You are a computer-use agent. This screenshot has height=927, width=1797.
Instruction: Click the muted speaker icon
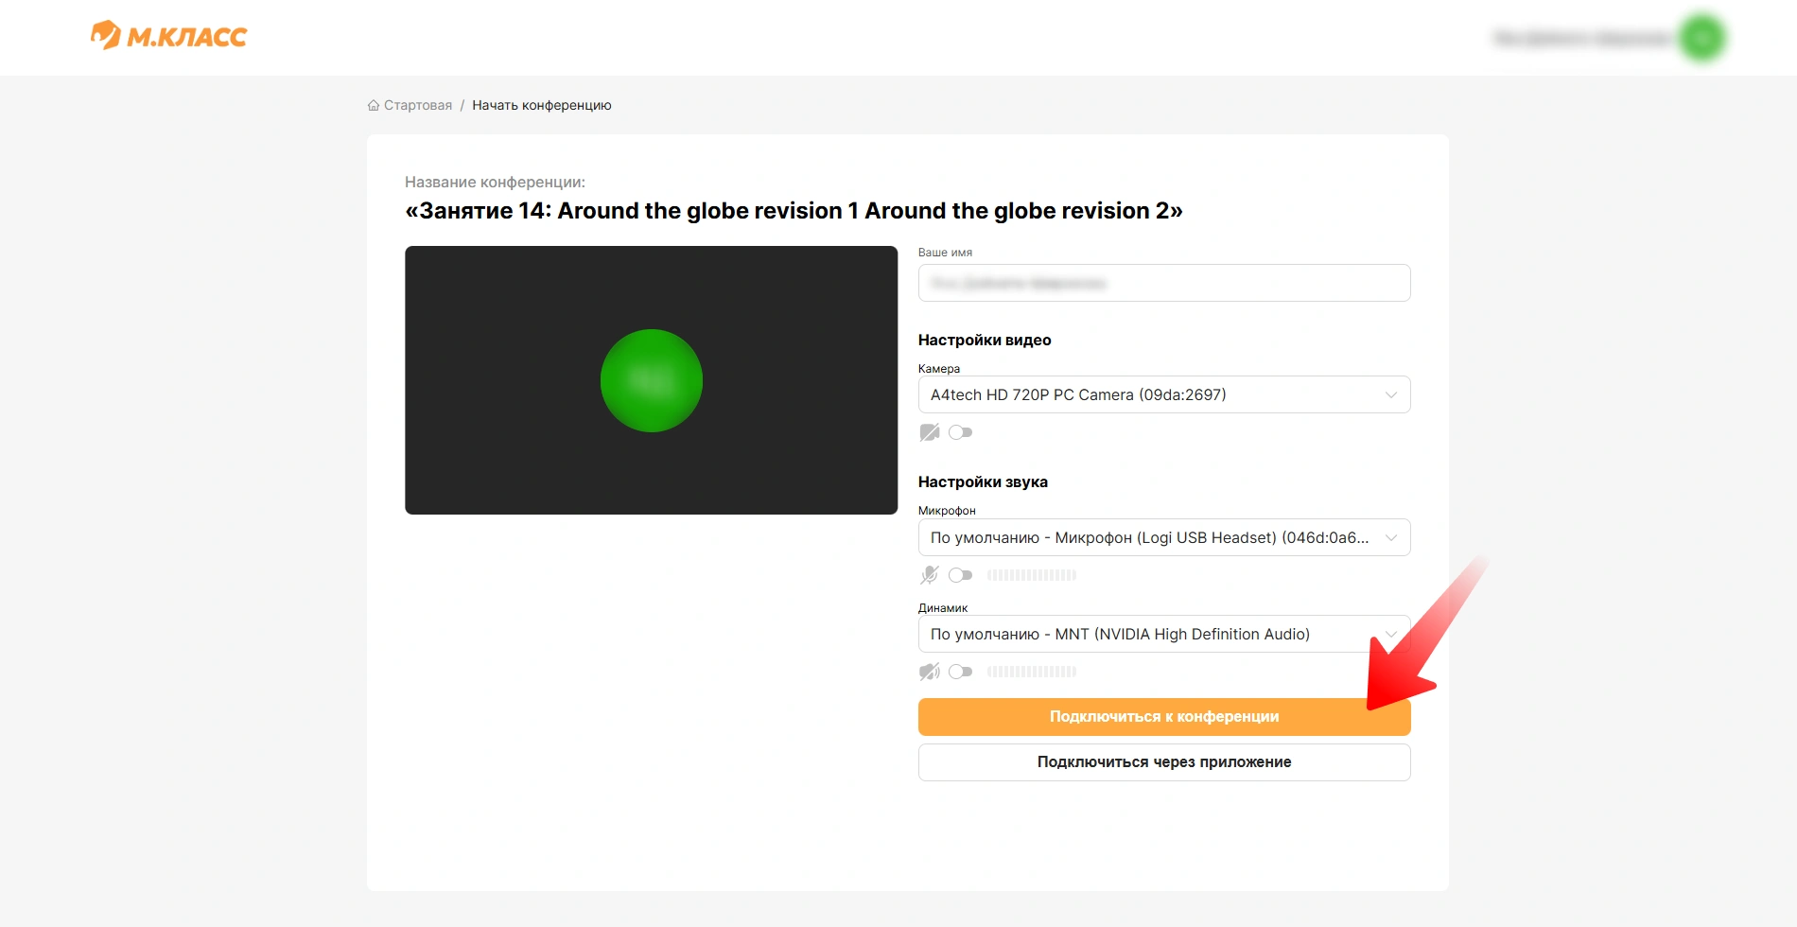(x=930, y=672)
